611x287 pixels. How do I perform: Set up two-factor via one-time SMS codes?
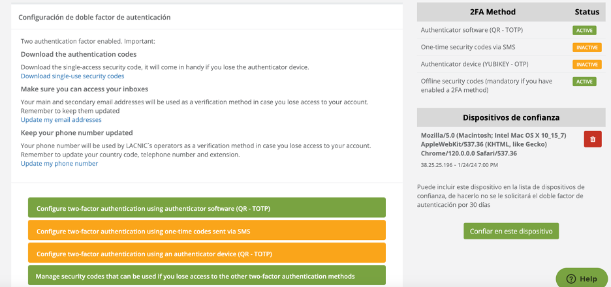[206, 231]
